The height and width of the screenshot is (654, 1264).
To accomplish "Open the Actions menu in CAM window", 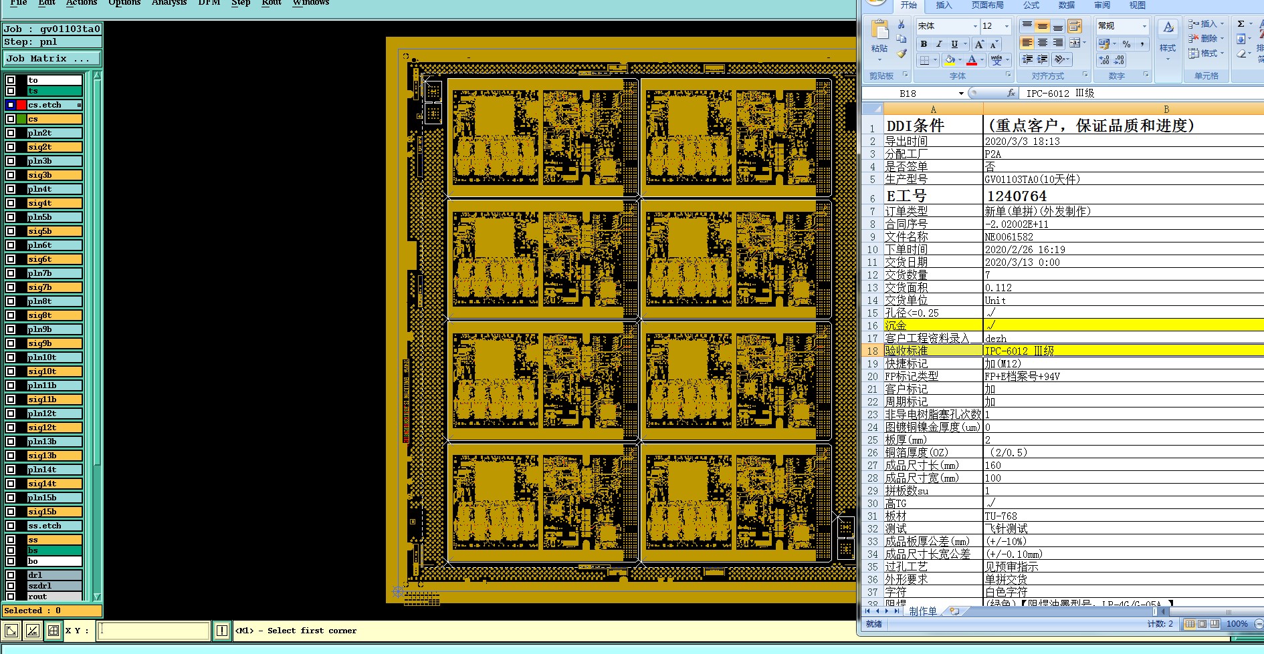I will (x=82, y=3).
